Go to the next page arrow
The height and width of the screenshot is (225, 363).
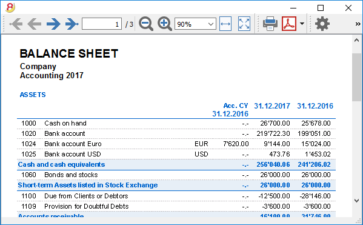pyautogui.click(x=53, y=24)
